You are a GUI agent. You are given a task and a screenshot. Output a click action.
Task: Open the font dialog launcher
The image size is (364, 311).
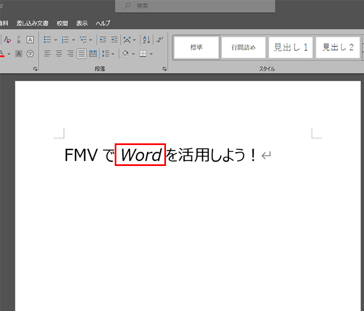pyautogui.click(x=35, y=69)
